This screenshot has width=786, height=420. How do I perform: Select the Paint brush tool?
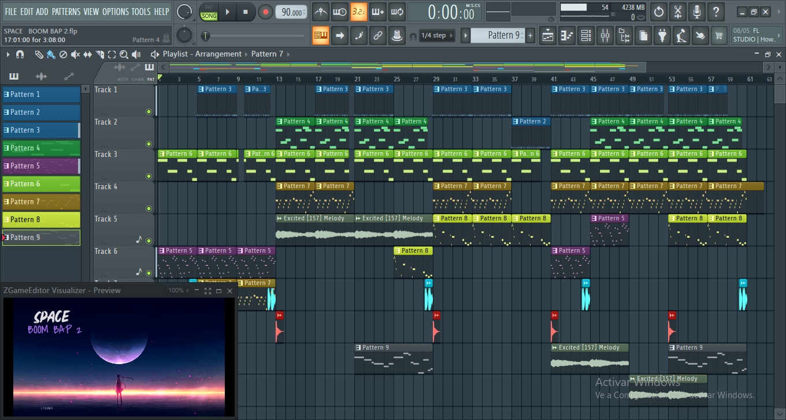pyautogui.click(x=51, y=54)
